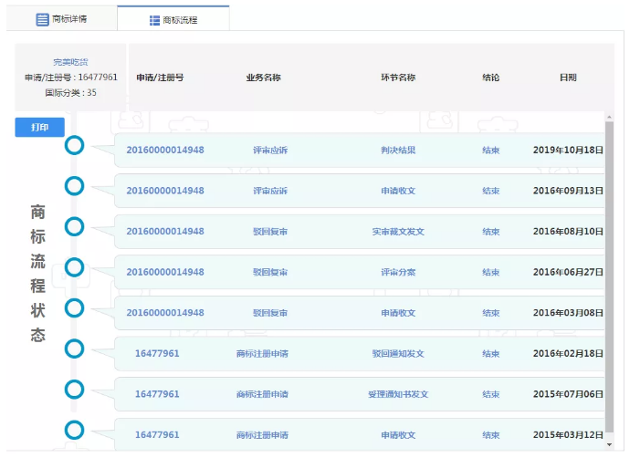
Task: Click 驳回复审 in the 2016年06月27日 row
Action: click(270, 273)
